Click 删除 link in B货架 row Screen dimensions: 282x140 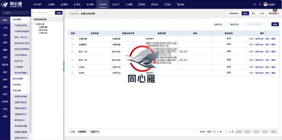coord(273,73)
